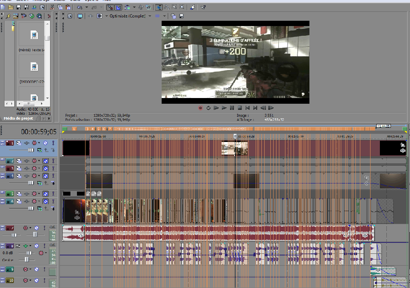Open the undo history dropdown arrow
The image size is (410, 288).
pos(87,7)
